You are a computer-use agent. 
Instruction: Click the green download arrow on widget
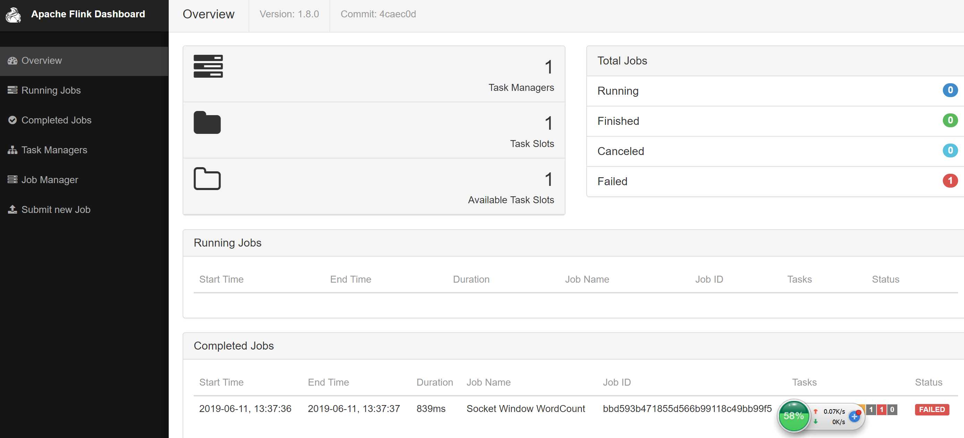pos(815,422)
